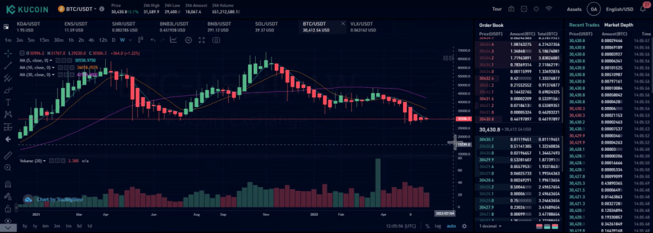Image resolution: width=653 pixels, height=233 pixels.
Task: Expand MA (5, close, 0) indicator dropdown
Action: click(x=51, y=60)
